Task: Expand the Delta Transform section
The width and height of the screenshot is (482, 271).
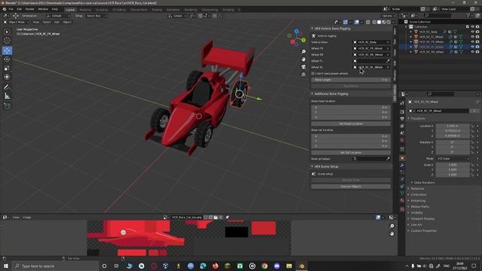Action: 424,182
